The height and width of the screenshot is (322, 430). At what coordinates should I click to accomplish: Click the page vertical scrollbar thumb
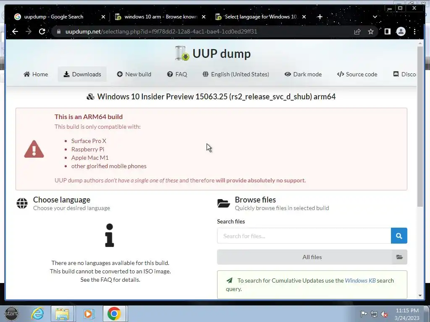coord(420,127)
